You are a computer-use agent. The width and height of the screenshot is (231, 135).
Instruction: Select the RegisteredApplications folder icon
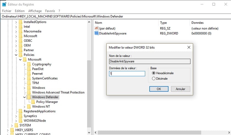(20, 111)
